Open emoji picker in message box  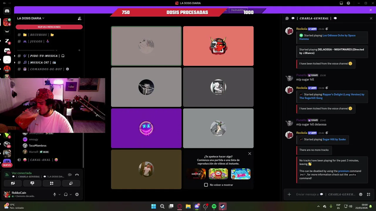(x=361, y=194)
